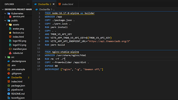
Task: Click line number 1 in the gutter
Action: coord(39,13)
